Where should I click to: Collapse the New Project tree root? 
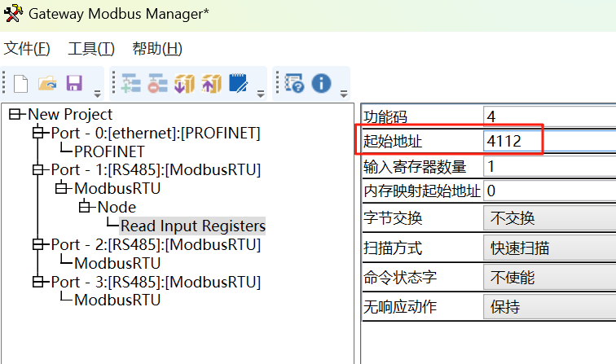point(15,114)
